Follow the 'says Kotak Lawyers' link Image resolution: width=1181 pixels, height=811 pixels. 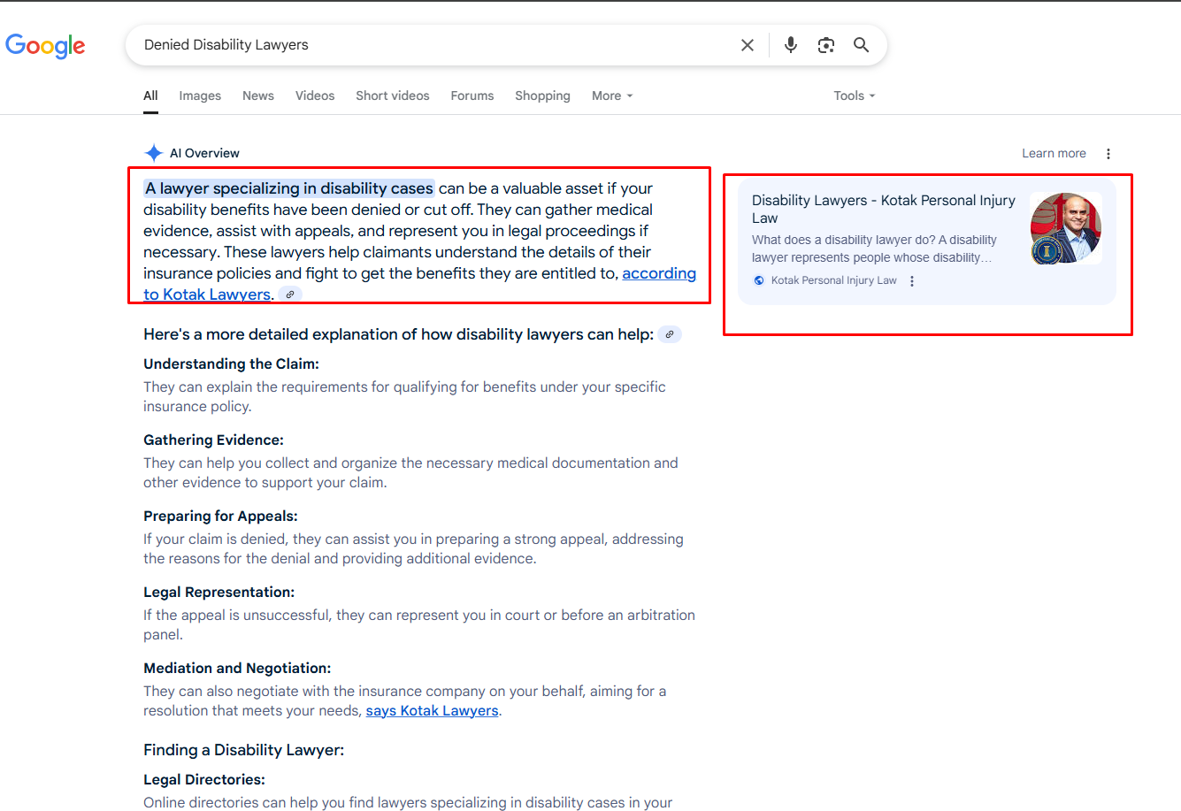[432, 711]
